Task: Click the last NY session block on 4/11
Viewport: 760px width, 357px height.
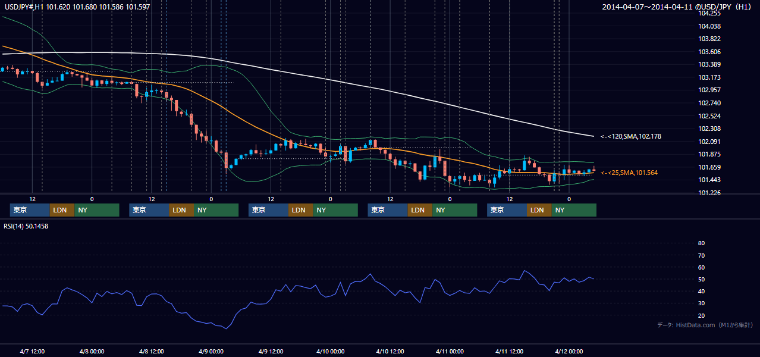Action: tap(573, 210)
